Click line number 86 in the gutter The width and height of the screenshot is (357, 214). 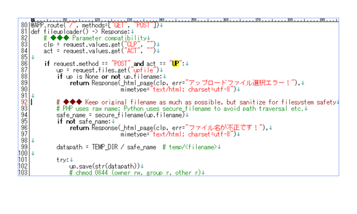(24, 63)
